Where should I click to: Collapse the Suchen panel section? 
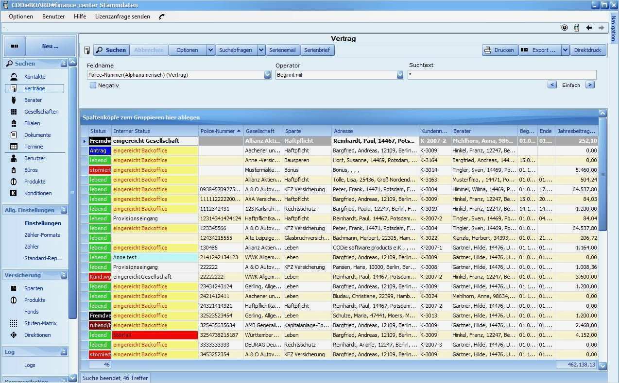click(64, 64)
